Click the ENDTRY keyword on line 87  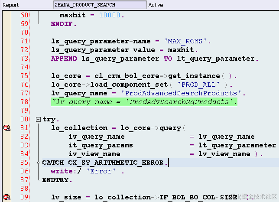tap(55, 180)
